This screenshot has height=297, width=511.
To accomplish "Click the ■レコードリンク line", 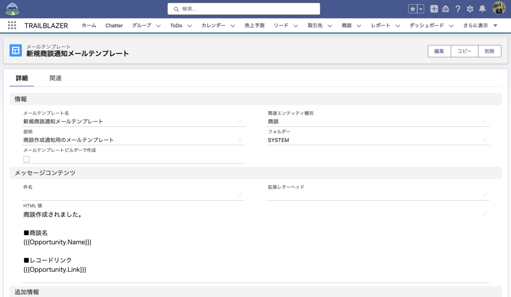I will coord(48,260).
